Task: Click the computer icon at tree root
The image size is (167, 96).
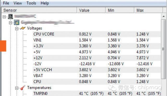Action: 10,17
